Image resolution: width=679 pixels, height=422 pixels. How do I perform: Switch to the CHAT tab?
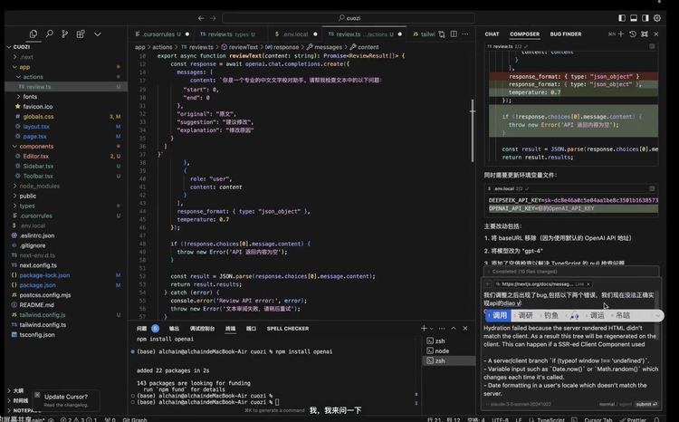tap(492, 34)
